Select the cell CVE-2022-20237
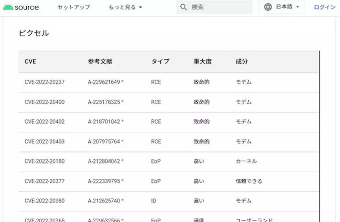The height and width of the screenshot is (222, 340). [45, 82]
